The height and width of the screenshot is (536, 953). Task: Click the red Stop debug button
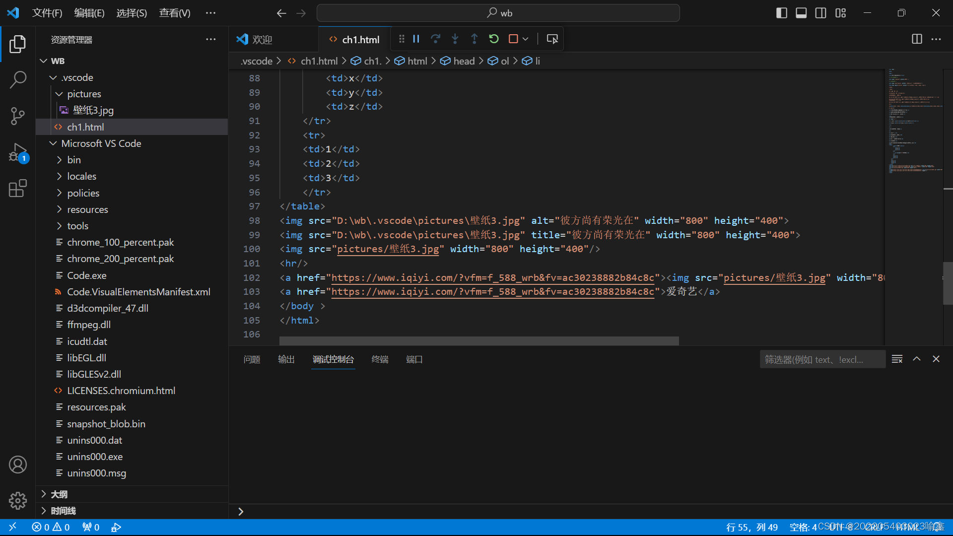(513, 39)
